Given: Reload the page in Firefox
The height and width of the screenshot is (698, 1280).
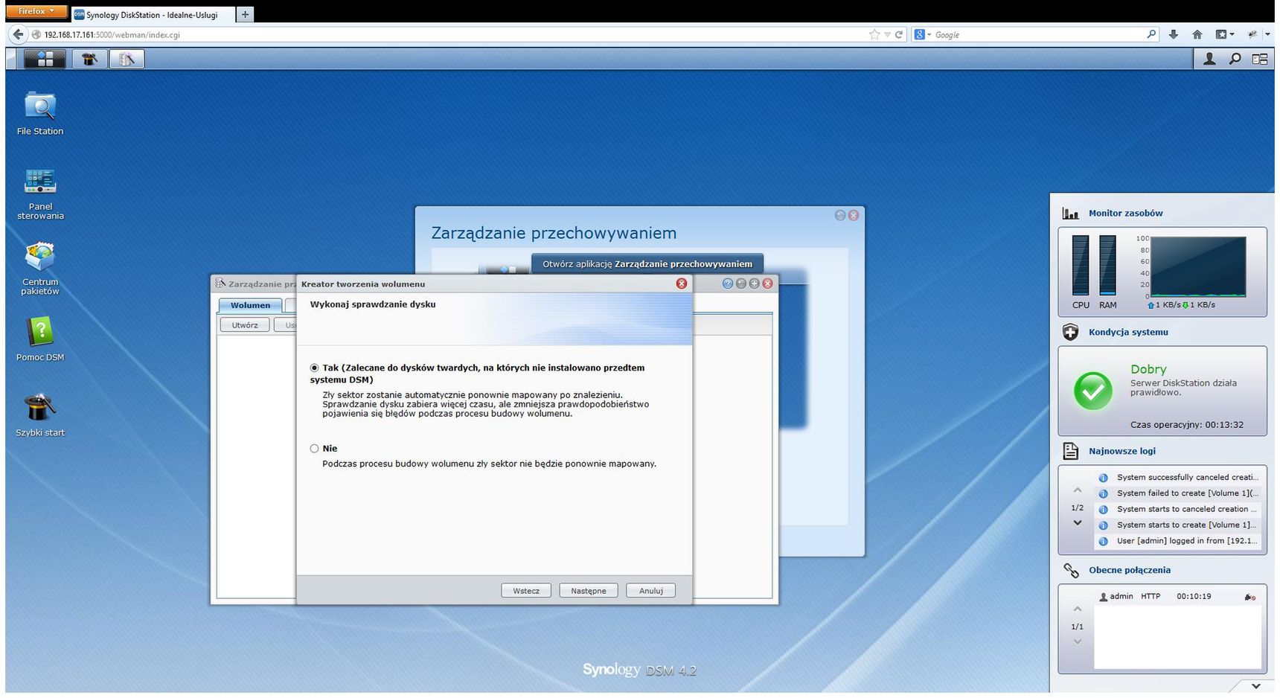Looking at the screenshot, I should pyautogui.click(x=899, y=34).
